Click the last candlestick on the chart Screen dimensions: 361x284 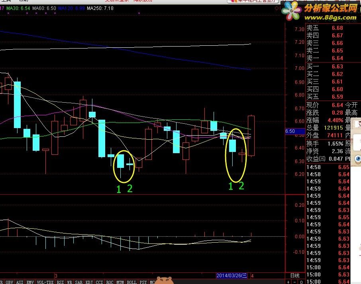[251, 136]
